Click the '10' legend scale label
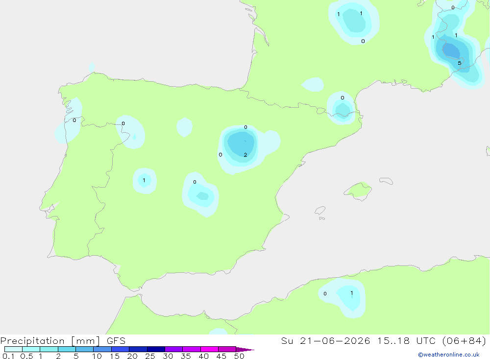This screenshot has height=359, width=490. point(97,356)
